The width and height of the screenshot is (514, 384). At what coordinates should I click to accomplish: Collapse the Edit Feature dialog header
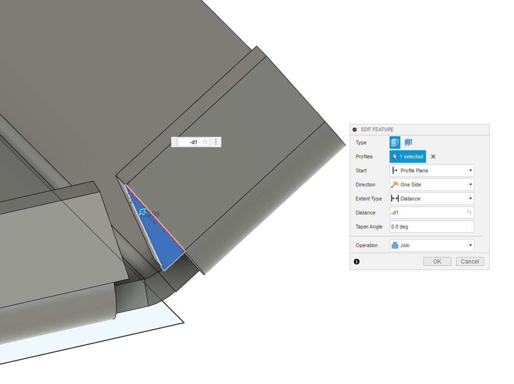coord(356,129)
